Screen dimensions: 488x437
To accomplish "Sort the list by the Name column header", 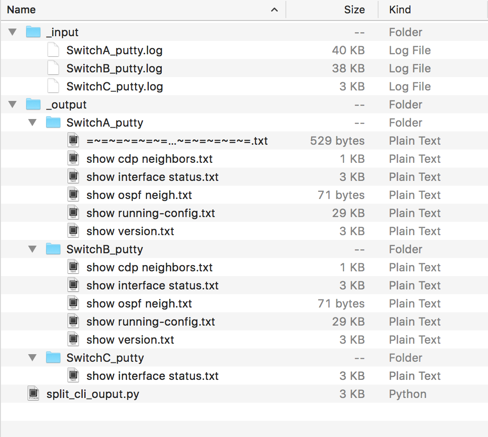I will 143,10.
